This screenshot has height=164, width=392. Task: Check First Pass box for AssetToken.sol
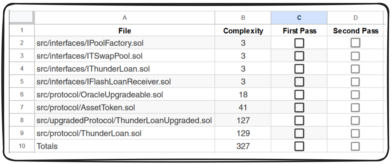pos(299,108)
